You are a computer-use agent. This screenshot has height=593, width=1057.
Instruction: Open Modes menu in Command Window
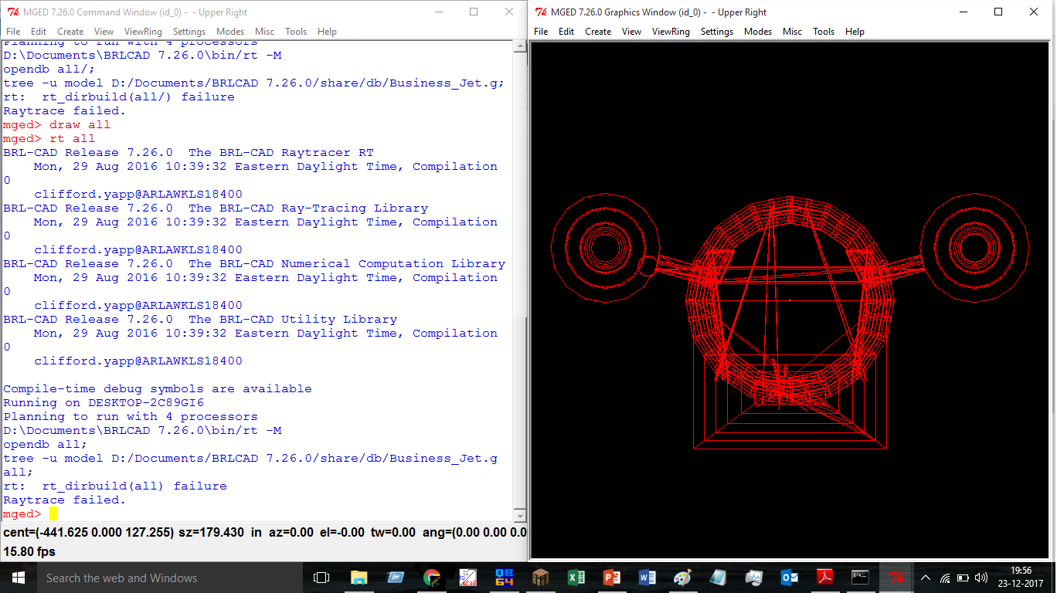(230, 32)
